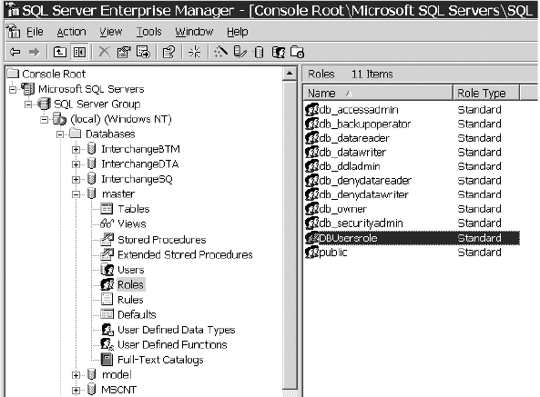Select the DBUsersrole row
540x397 pixels.
(x=413, y=238)
